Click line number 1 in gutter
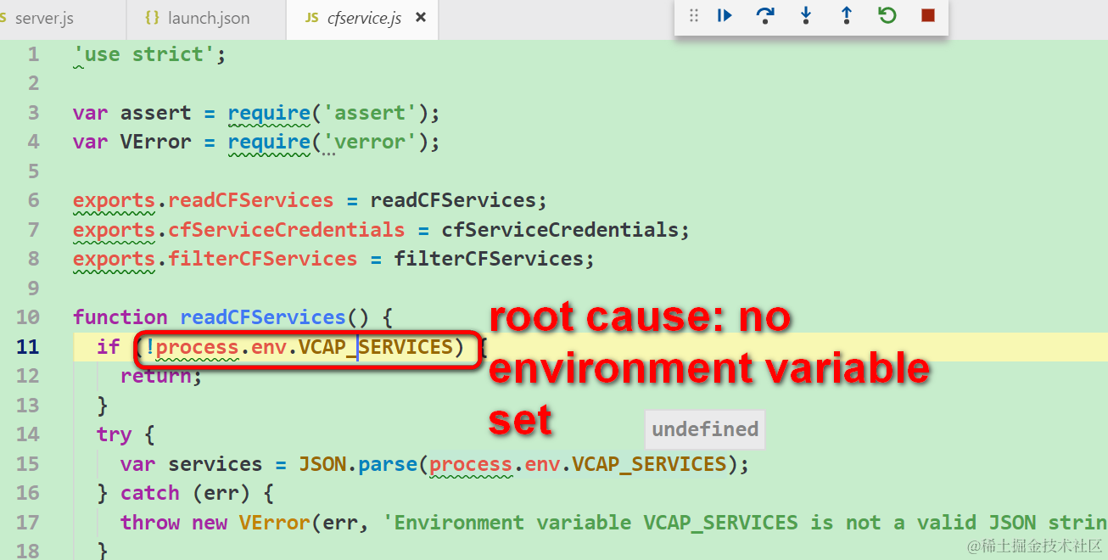1108x560 pixels. [x=33, y=54]
